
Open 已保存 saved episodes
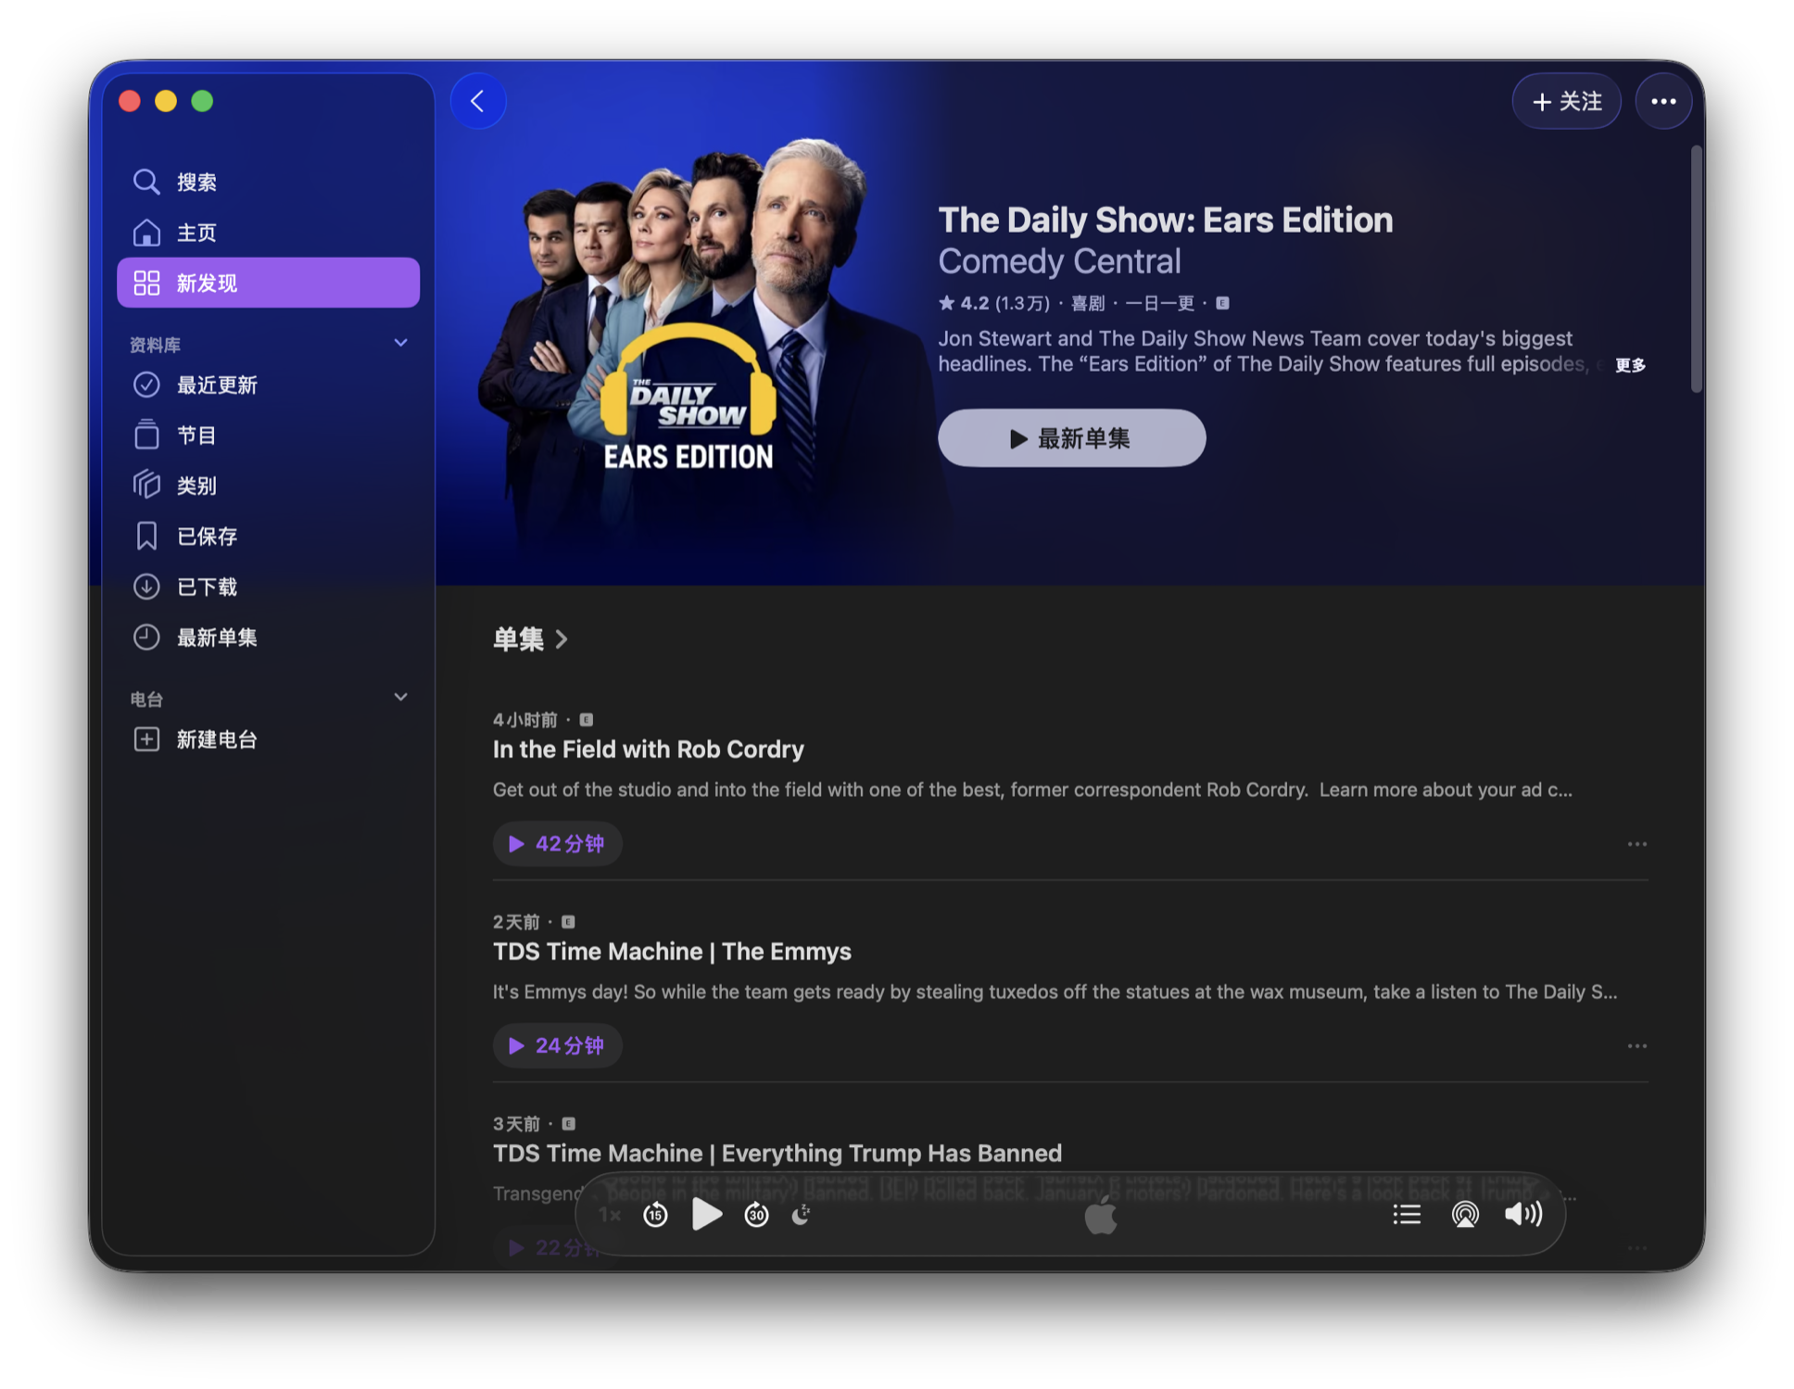click(x=268, y=536)
